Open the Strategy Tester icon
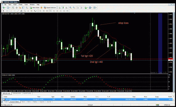 (27, 8)
